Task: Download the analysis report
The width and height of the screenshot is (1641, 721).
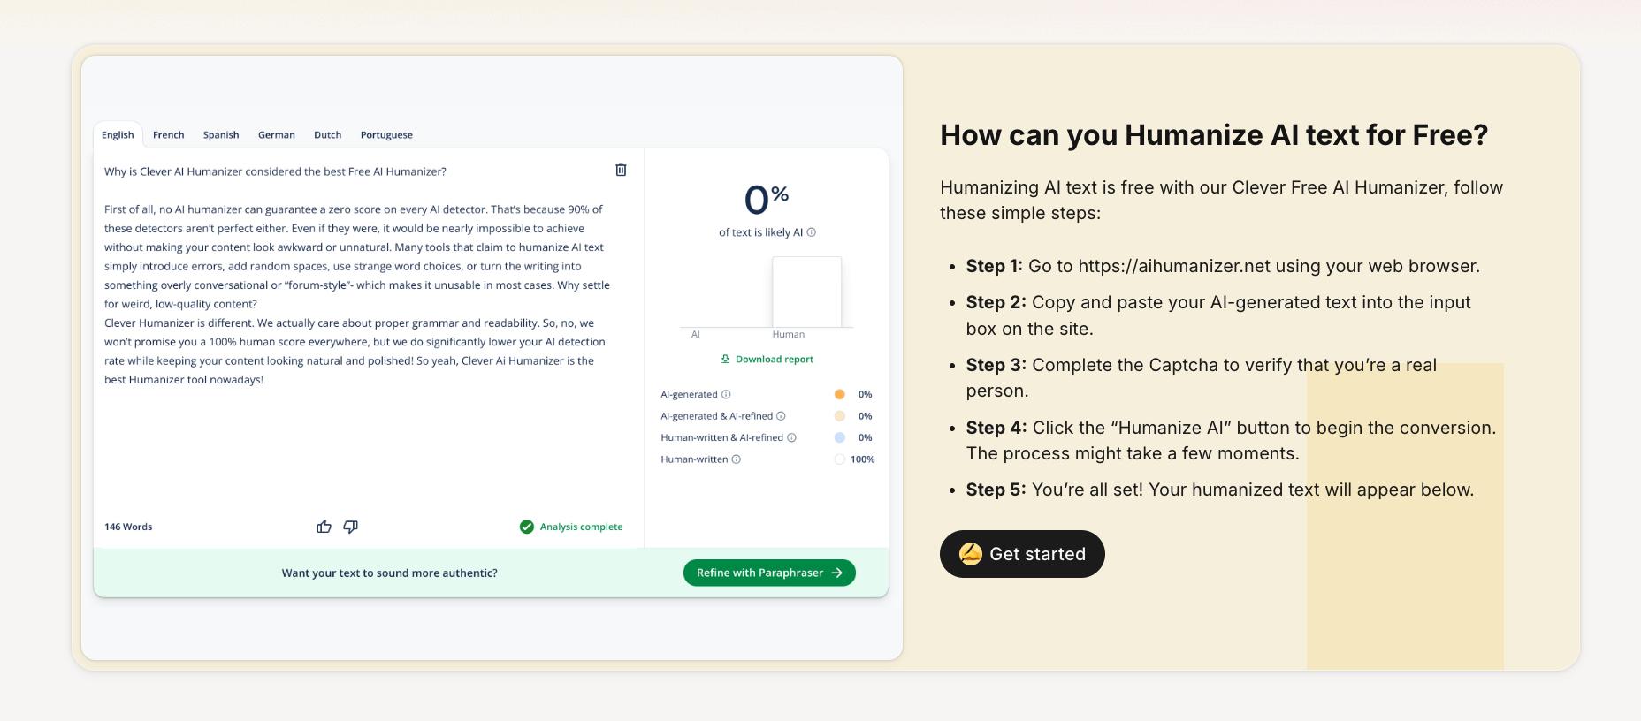Action: [x=767, y=359]
